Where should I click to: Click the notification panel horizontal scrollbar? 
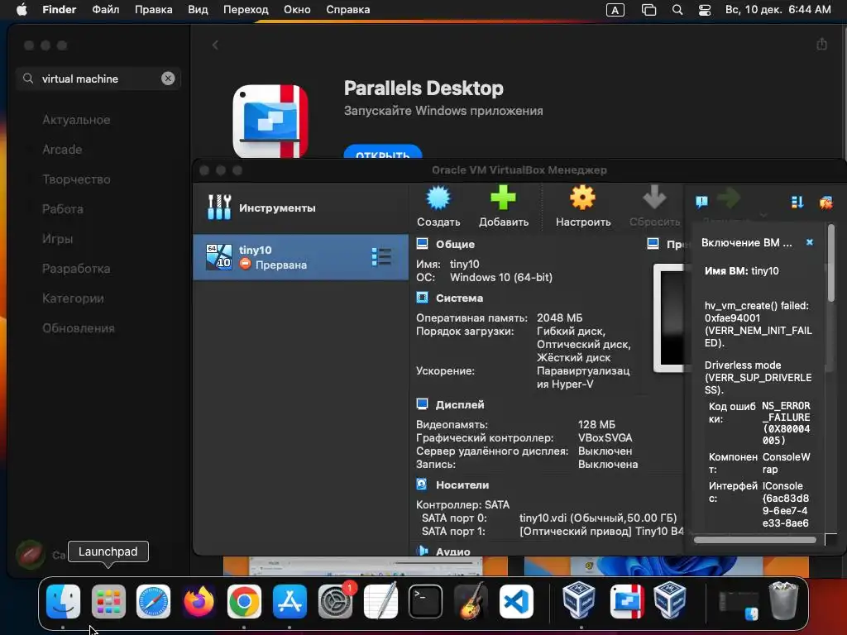pyautogui.click(x=754, y=539)
